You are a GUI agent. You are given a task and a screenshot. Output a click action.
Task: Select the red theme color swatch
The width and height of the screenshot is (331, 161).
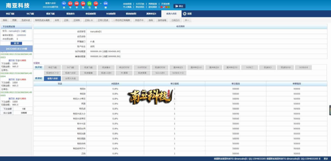pyautogui.click(x=162, y=7)
